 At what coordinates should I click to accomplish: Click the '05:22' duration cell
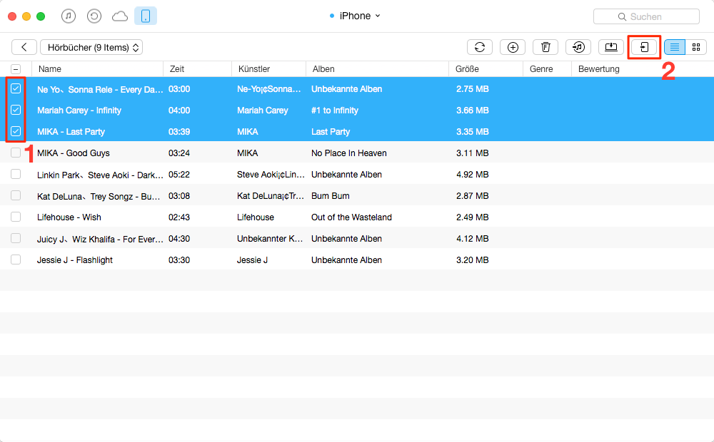pyautogui.click(x=179, y=175)
